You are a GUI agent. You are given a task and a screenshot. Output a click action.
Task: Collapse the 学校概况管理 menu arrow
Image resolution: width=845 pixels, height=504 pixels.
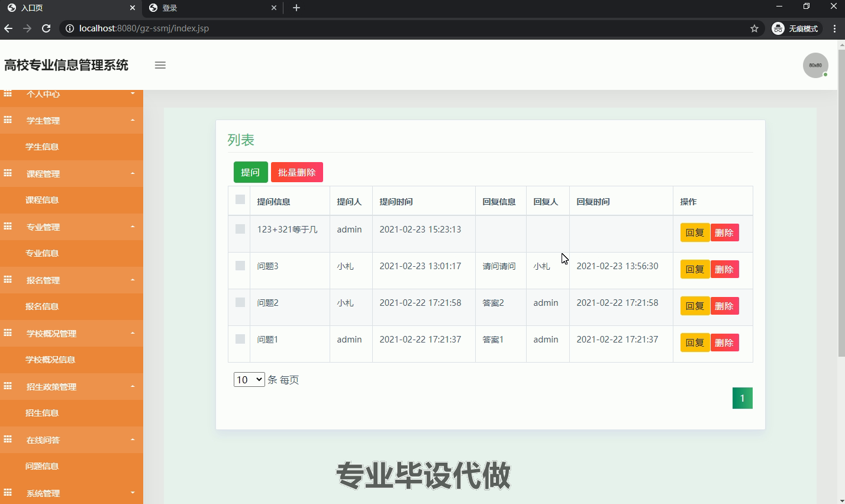[x=133, y=333]
